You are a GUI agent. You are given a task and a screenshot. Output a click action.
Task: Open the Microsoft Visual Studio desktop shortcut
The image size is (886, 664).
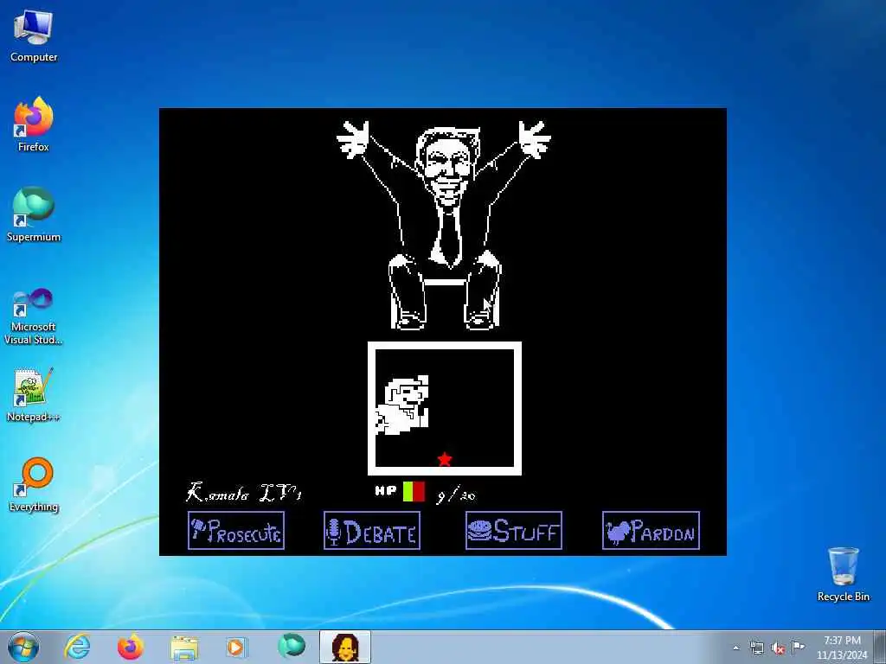34,316
